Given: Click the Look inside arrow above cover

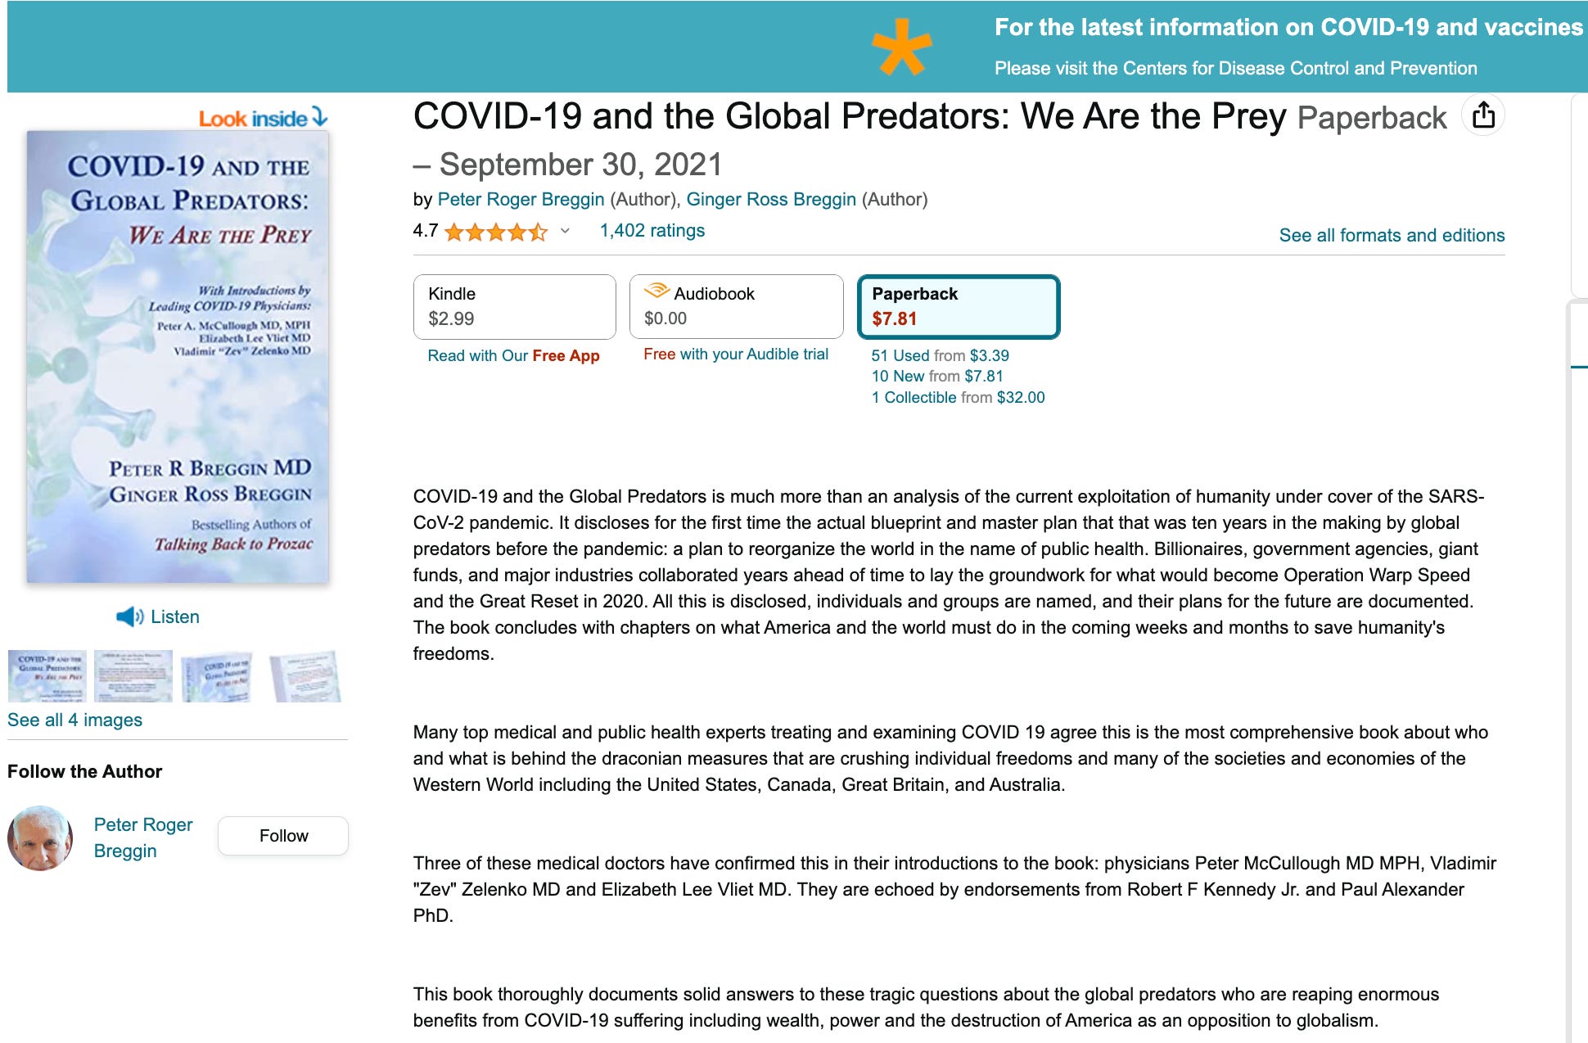Looking at the screenshot, I should [319, 118].
